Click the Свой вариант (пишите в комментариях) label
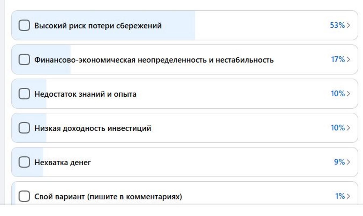Viewport: 363px width, 216px height. [x=108, y=197]
